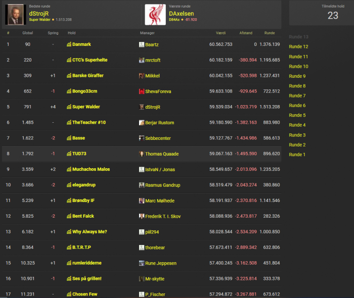
Task: Click the chart icon next to Barske Giraffer
Action: point(69,76)
